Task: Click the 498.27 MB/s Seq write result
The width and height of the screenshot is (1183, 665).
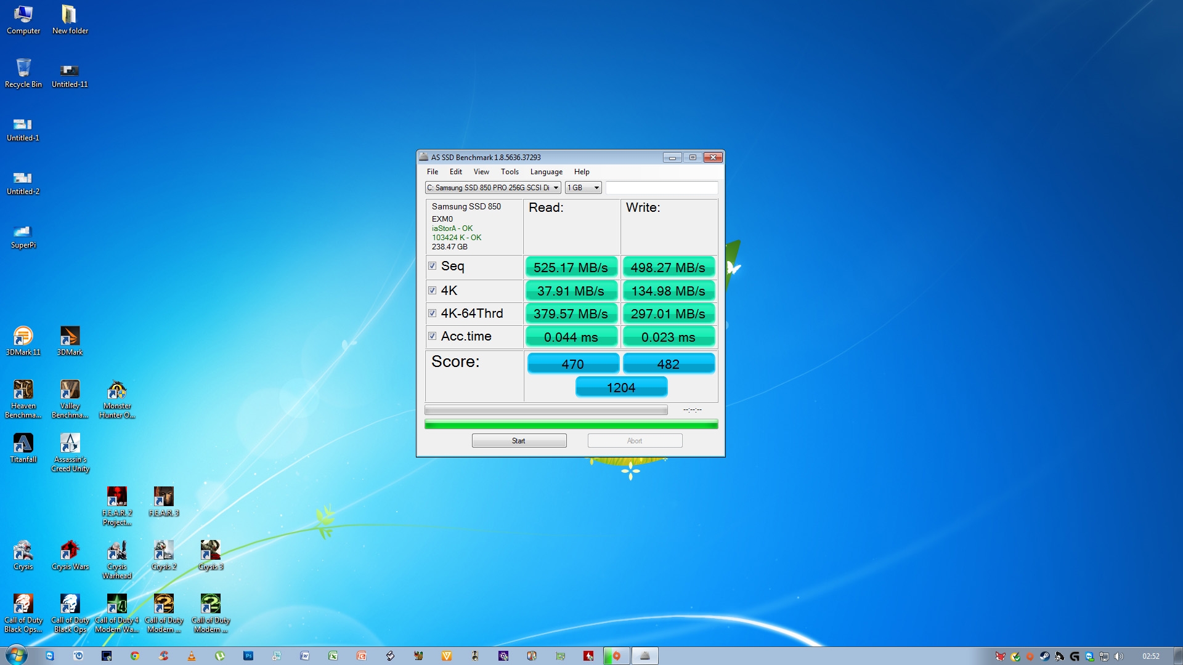Action: pyautogui.click(x=669, y=267)
